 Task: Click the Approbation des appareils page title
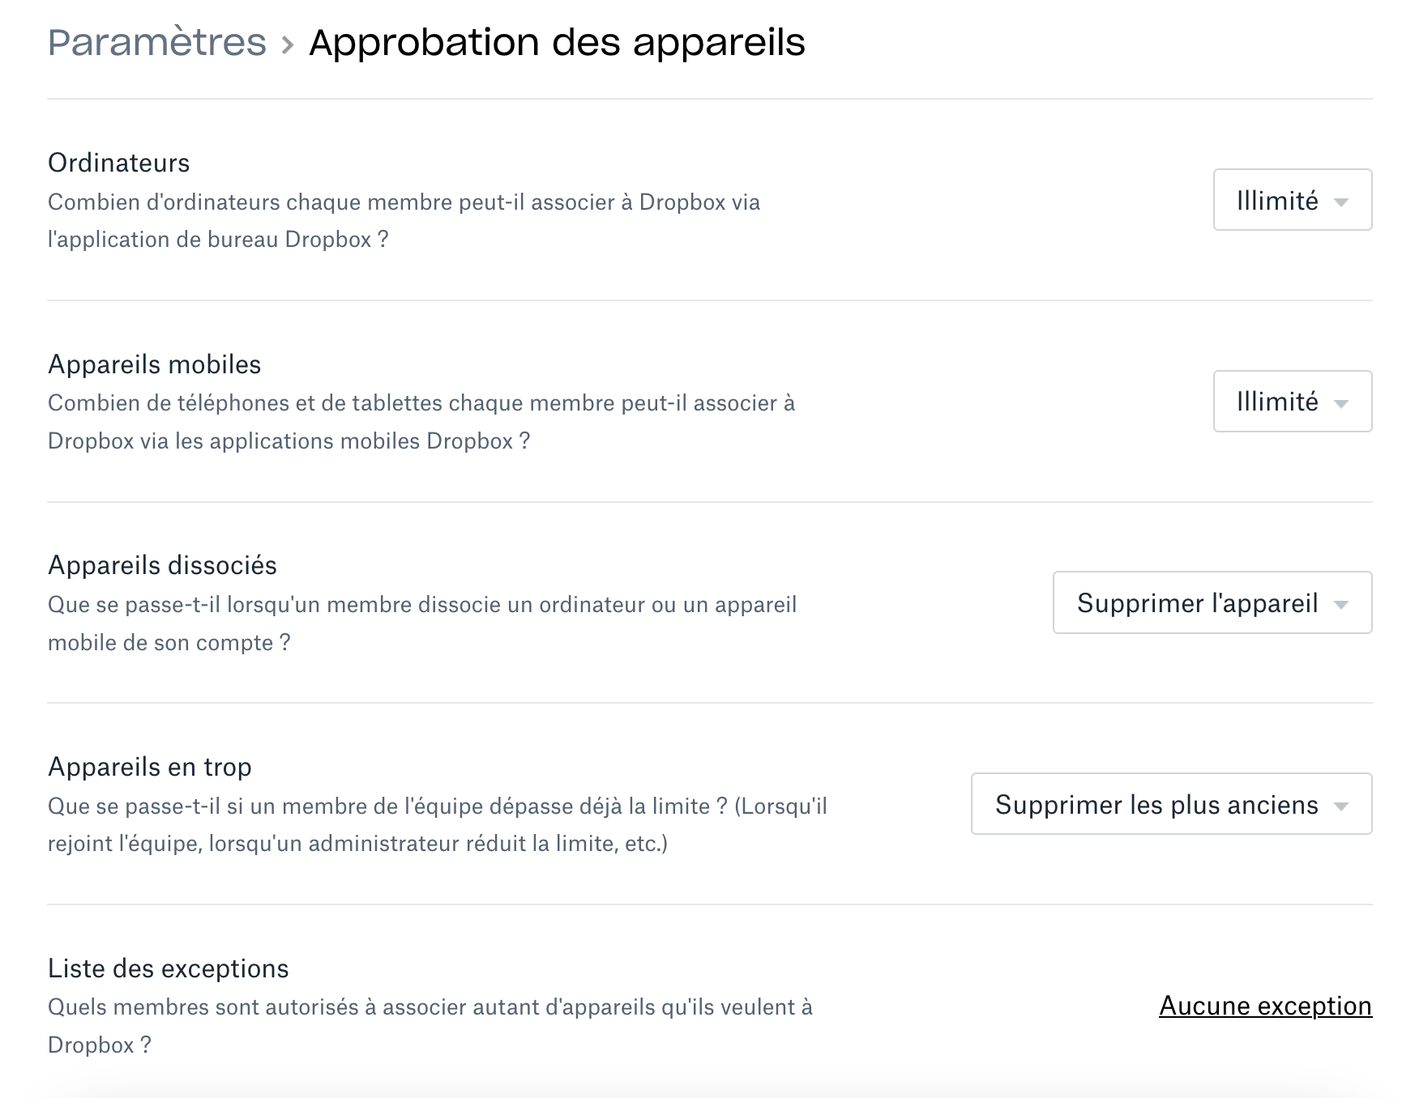coord(557,42)
